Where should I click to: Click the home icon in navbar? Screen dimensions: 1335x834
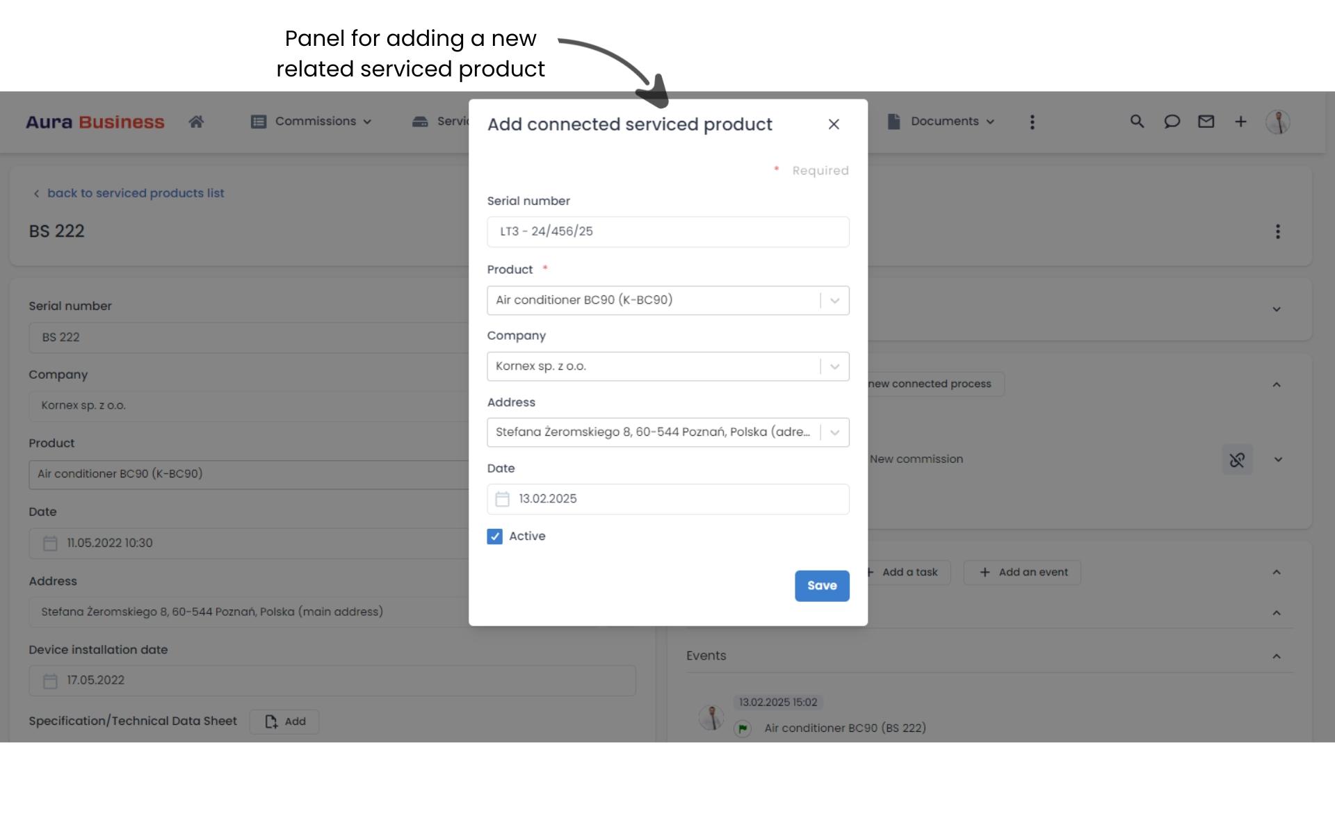click(196, 122)
